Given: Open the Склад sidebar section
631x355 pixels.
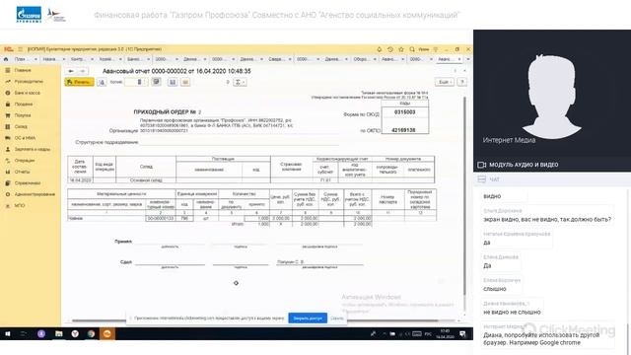Looking at the screenshot, I should coord(21,127).
